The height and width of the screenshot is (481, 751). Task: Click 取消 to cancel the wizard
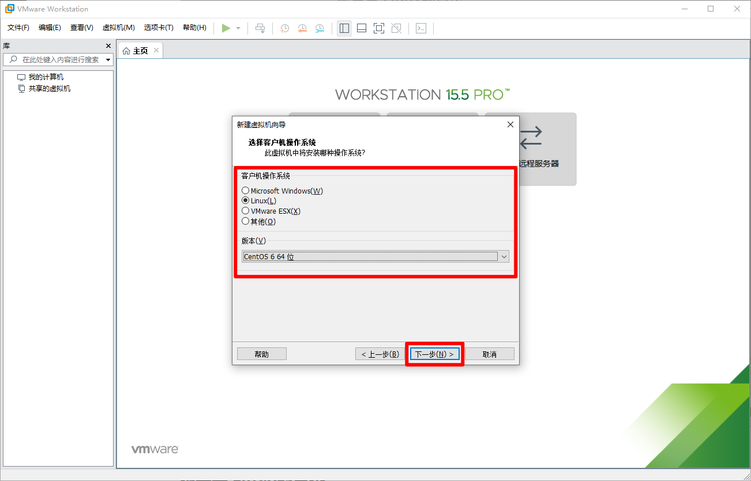pos(489,354)
